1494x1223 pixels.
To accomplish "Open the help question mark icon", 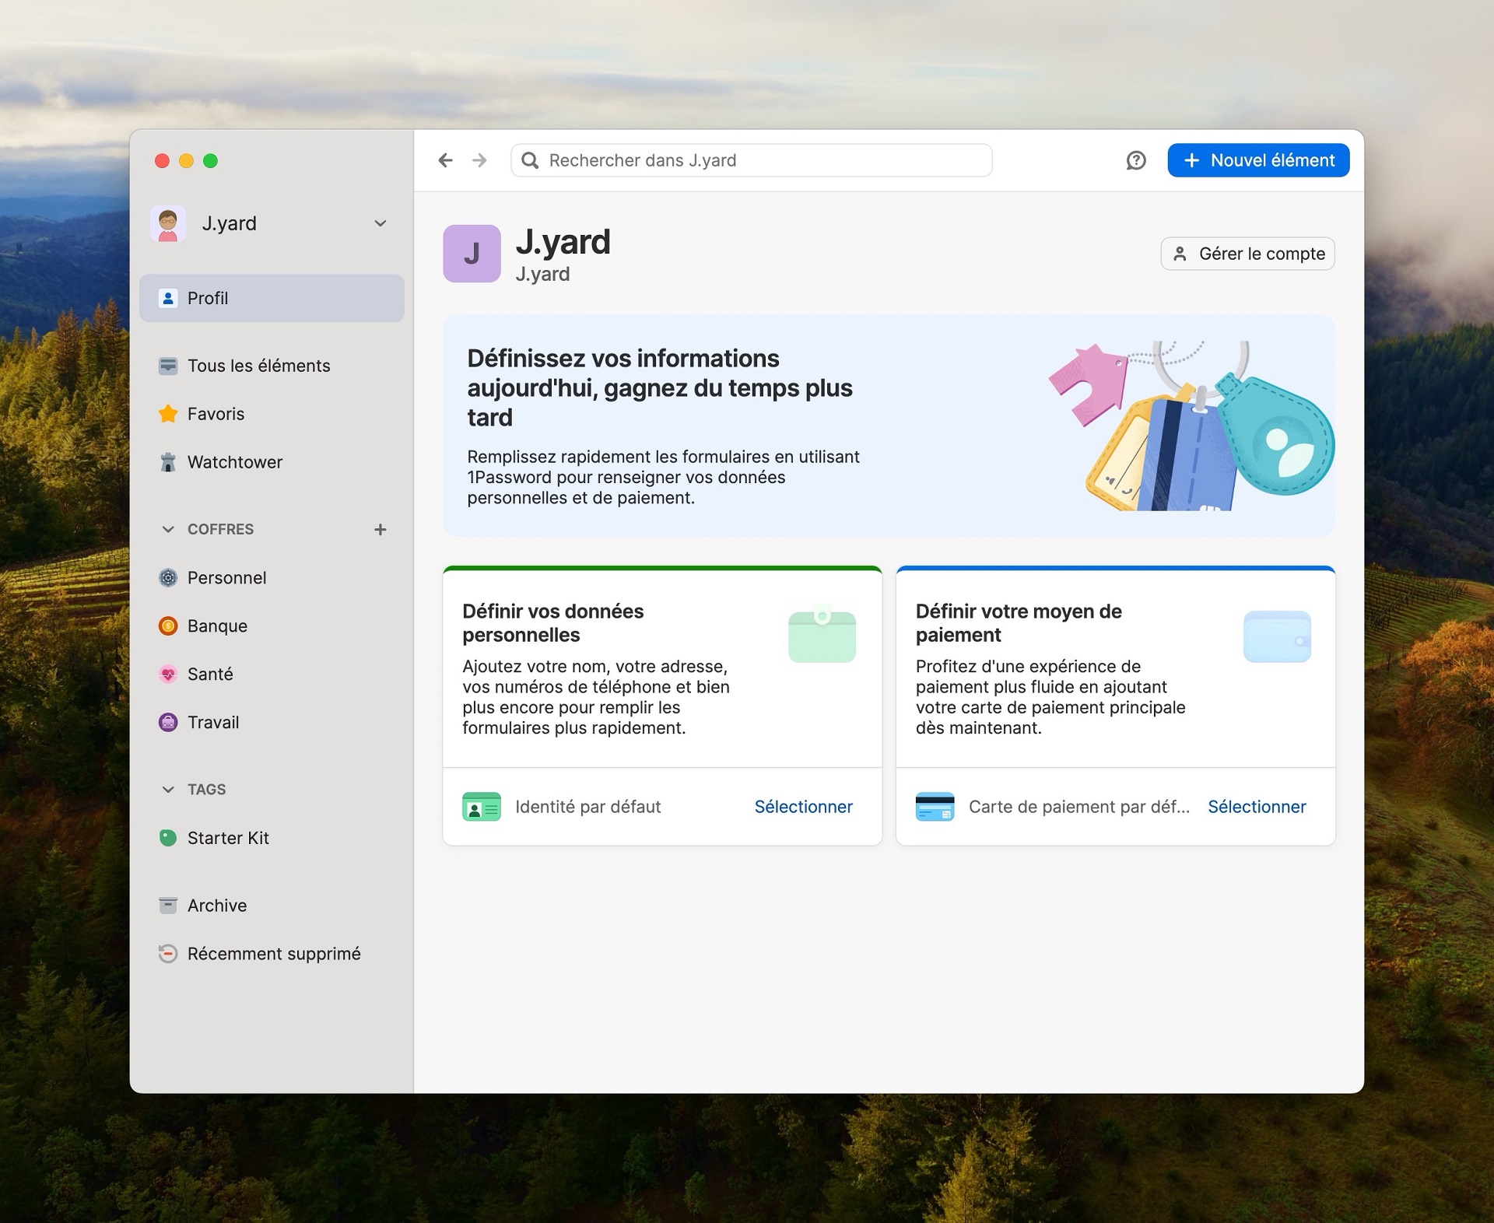I will pos(1136,160).
